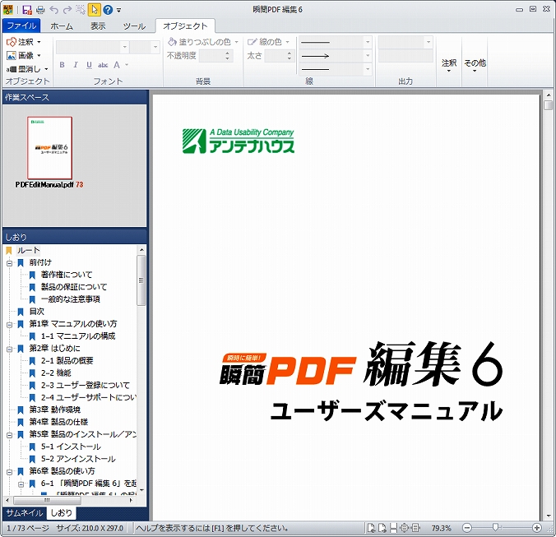Open the 第3章 動作環境 bookmark

pos(54,410)
